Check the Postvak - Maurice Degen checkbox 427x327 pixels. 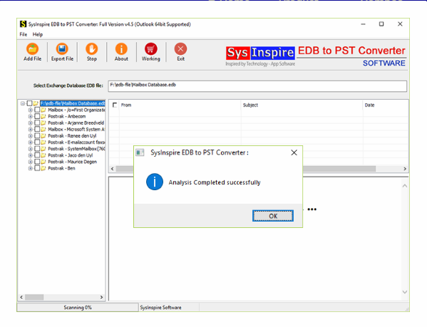tap(37, 162)
